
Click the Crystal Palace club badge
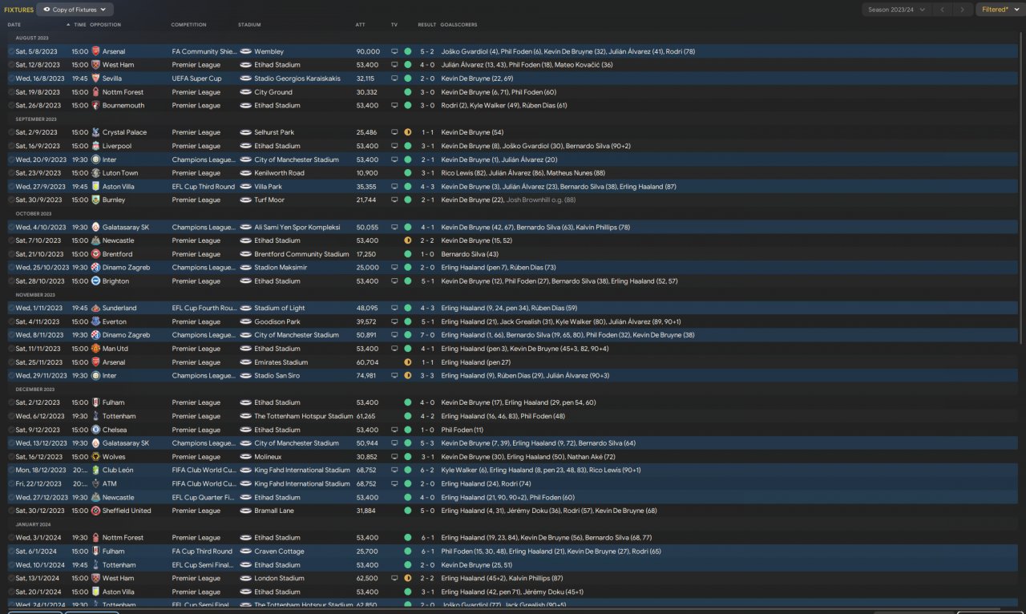click(95, 132)
